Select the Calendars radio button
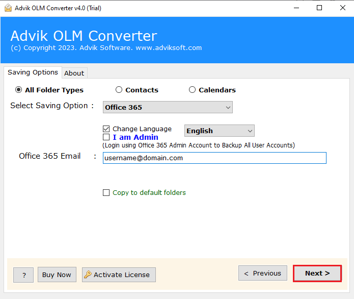 pyautogui.click(x=192, y=90)
